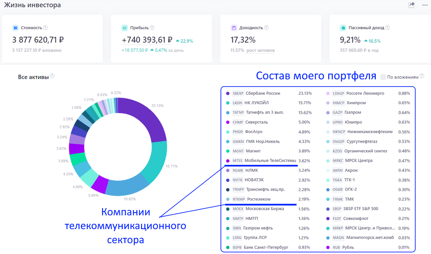
Task: Click the Нижнекамскнефтехим legend row
Action: tap(369, 131)
